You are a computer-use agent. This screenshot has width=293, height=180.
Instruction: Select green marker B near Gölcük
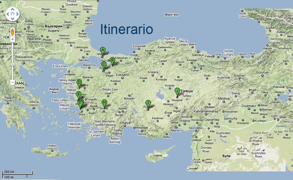tap(112, 61)
